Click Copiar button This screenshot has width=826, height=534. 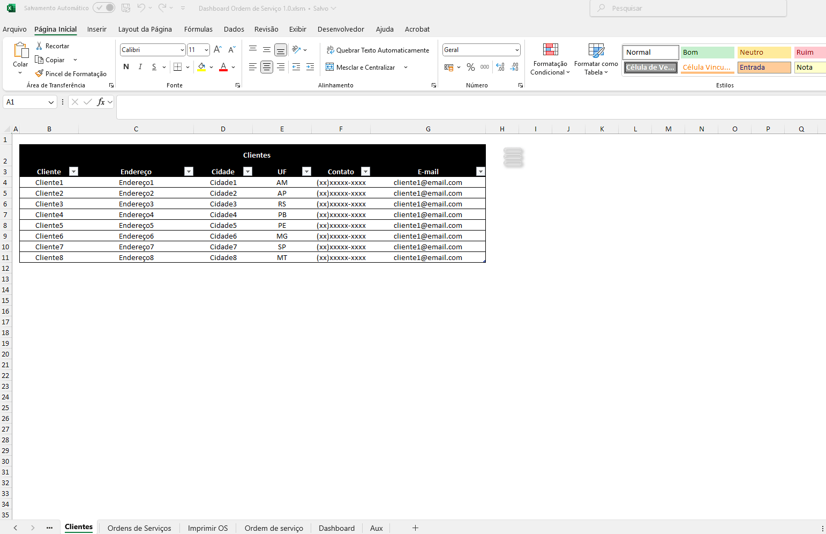point(50,60)
